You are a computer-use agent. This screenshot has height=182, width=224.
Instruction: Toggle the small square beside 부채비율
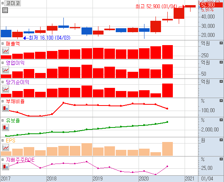click(2, 101)
